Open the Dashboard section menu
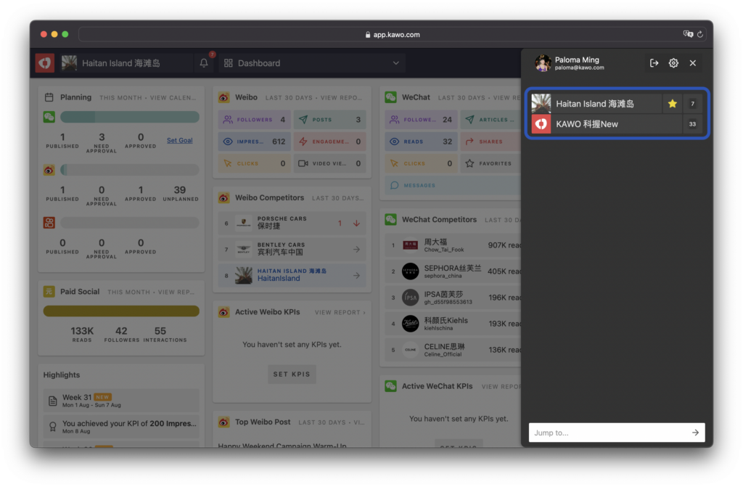Screen dimensions: 743x487 (312, 63)
